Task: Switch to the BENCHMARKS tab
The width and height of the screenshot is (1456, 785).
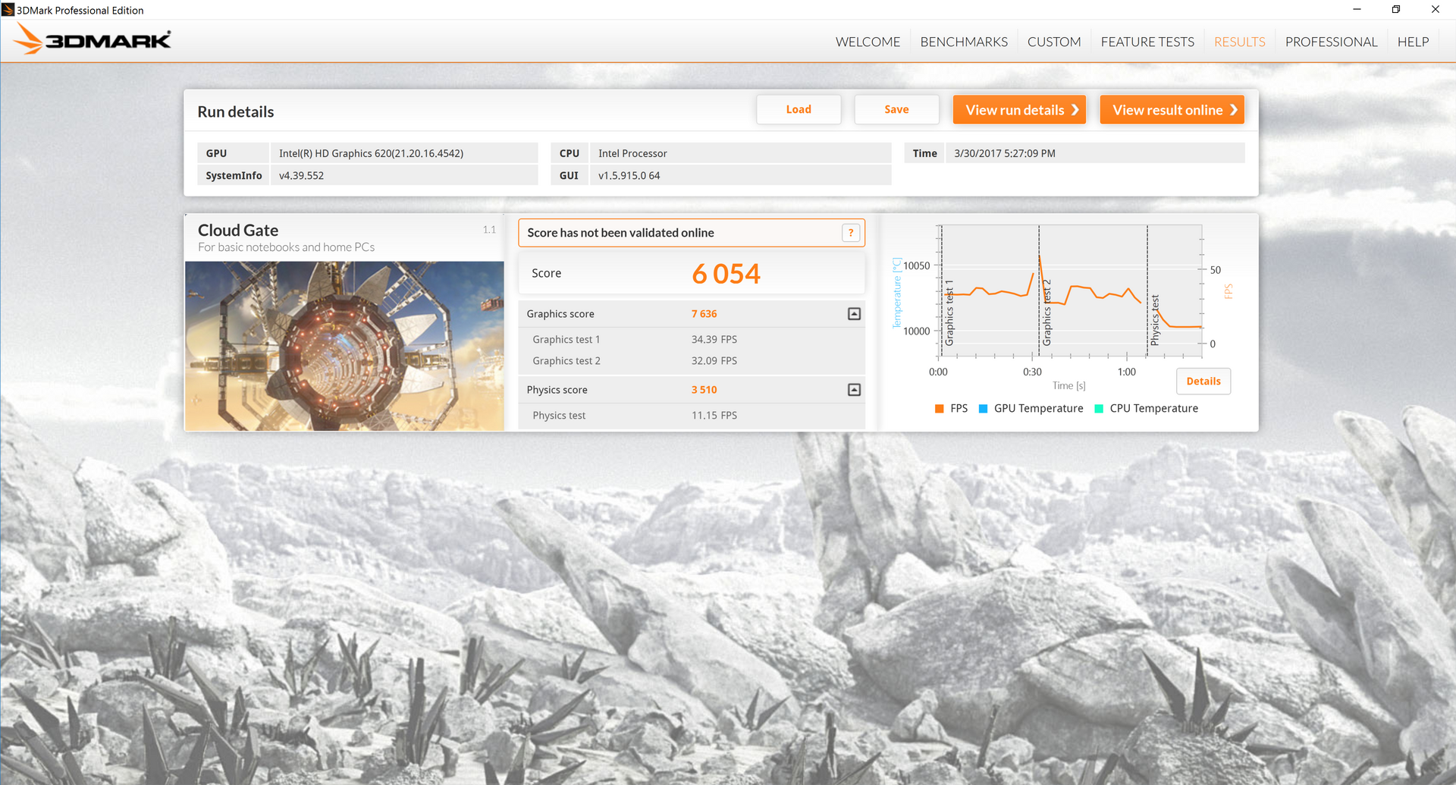Action: click(x=964, y=42)
